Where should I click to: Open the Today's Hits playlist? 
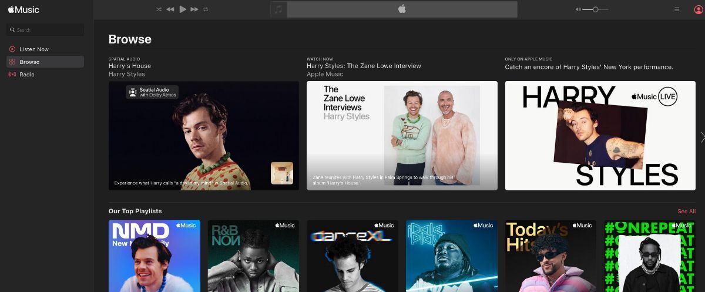[x=550, y=256]
